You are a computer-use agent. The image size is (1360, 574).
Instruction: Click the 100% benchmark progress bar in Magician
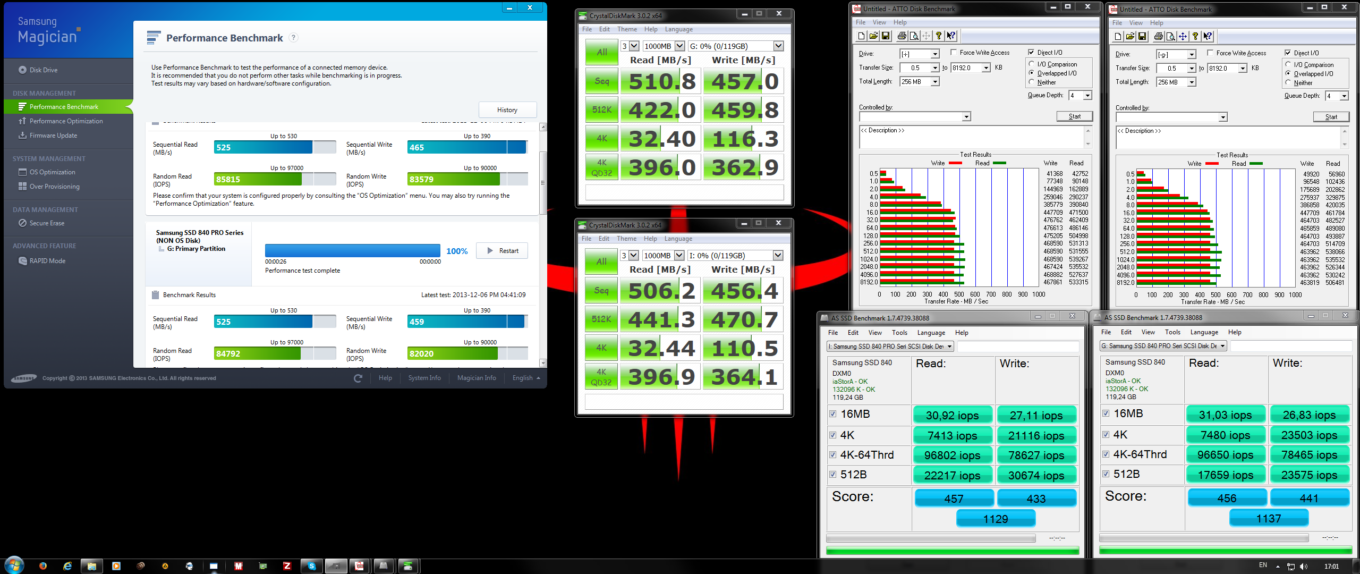pyautogui.click(x=353, y=251)
